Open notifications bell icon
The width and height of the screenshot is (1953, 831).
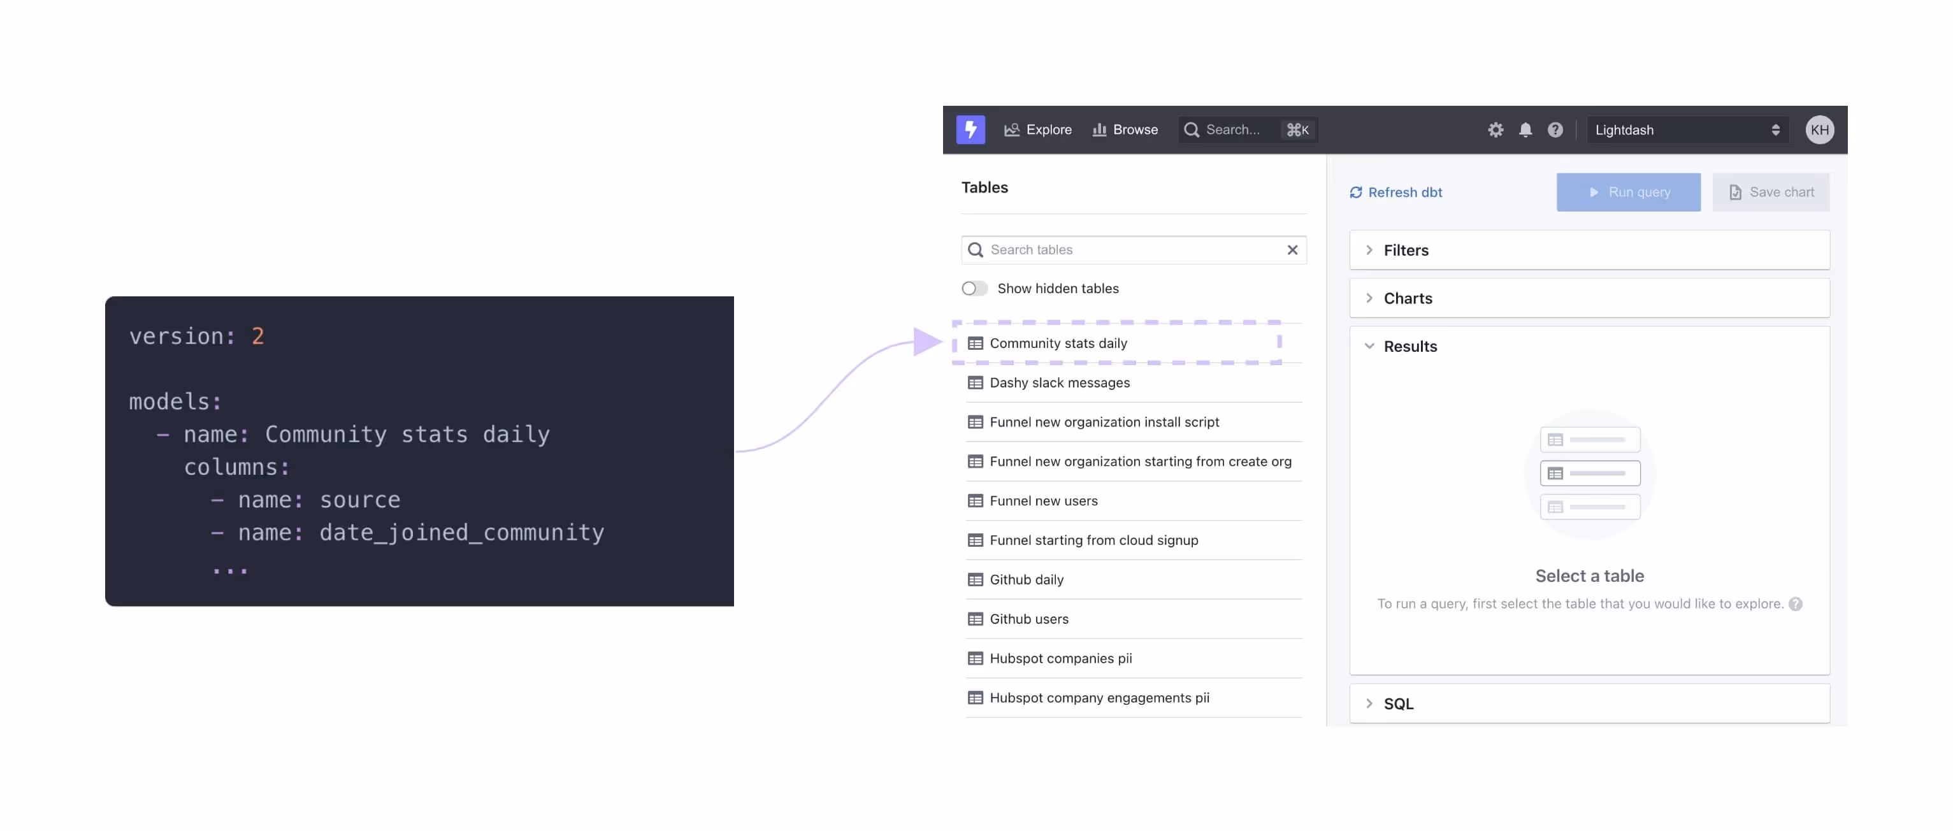pyautogui.click(x=1525, y=129)
